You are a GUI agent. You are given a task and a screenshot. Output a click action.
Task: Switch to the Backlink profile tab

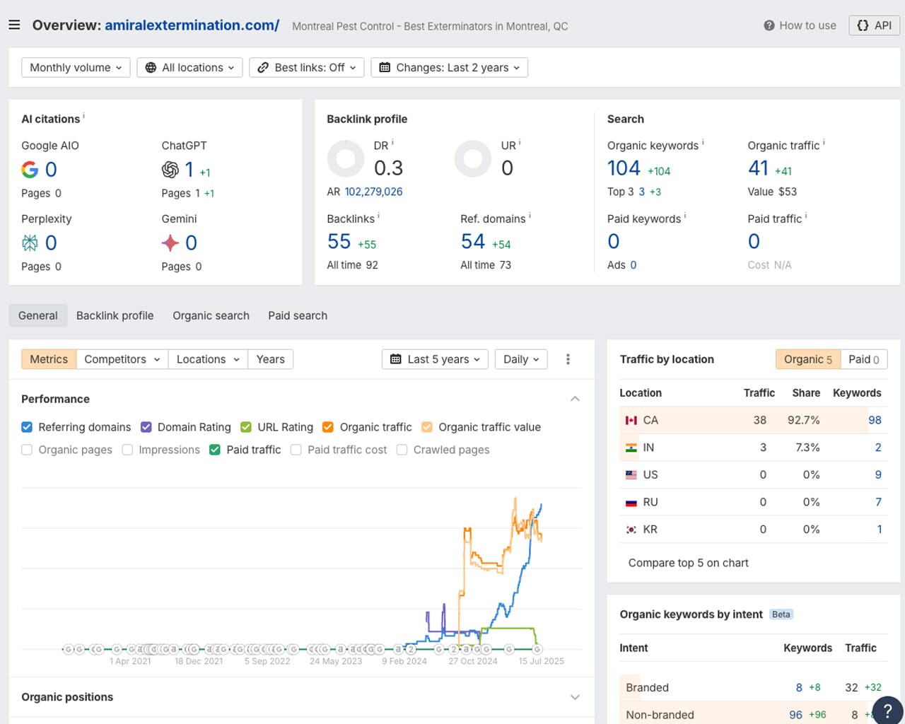(x=115, y=315)
